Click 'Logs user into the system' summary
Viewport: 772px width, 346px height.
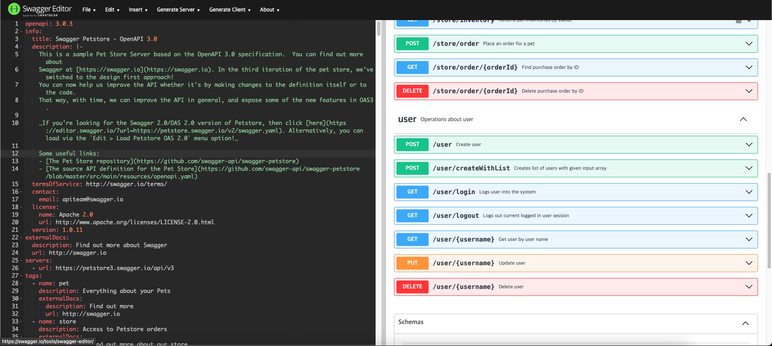(x=507, y=192)
